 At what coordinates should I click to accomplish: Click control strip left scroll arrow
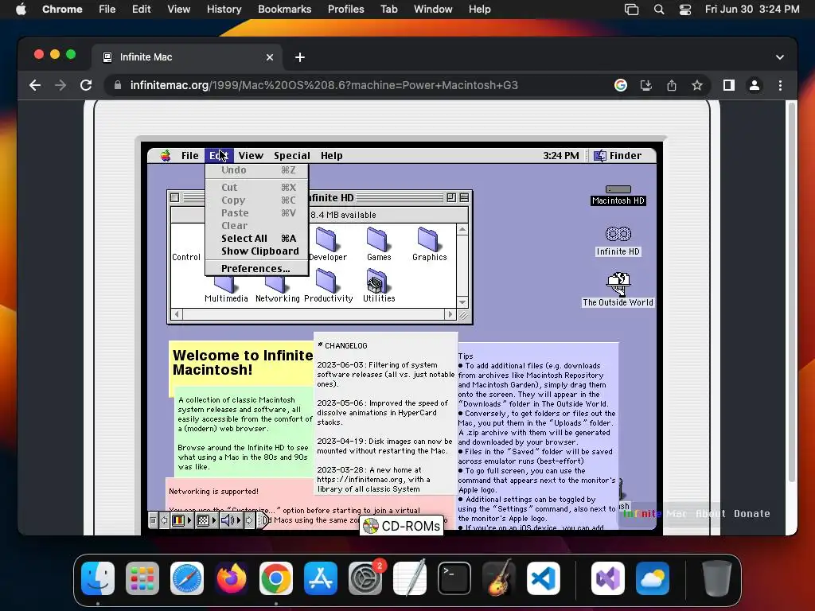[164, 520]
